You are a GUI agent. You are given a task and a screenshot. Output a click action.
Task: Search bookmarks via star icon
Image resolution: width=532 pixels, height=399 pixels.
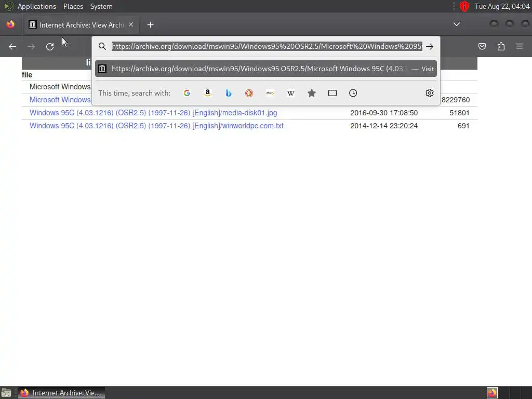click(312, 93)
